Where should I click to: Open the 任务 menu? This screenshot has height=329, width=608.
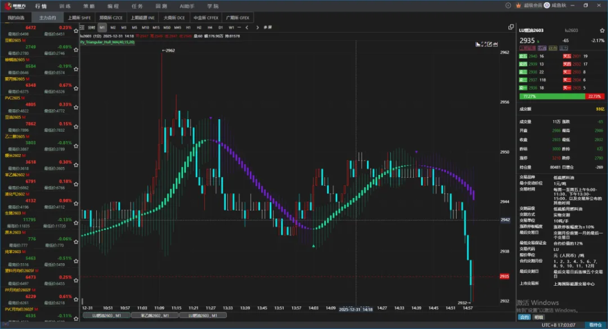(x=137, y=6)
